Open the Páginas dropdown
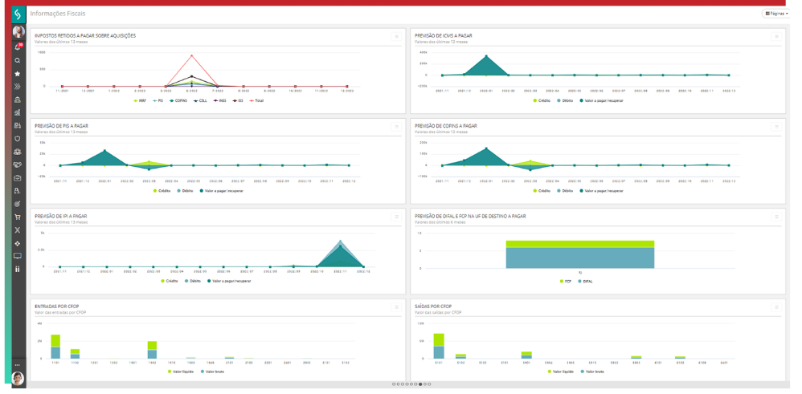Screen dimensions: 802x394 [778, 14]
